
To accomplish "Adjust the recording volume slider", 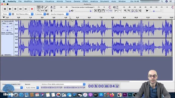I will pyautogui.click(x=62, y=11).
